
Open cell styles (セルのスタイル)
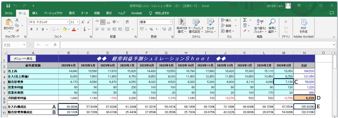click(210, 26)
